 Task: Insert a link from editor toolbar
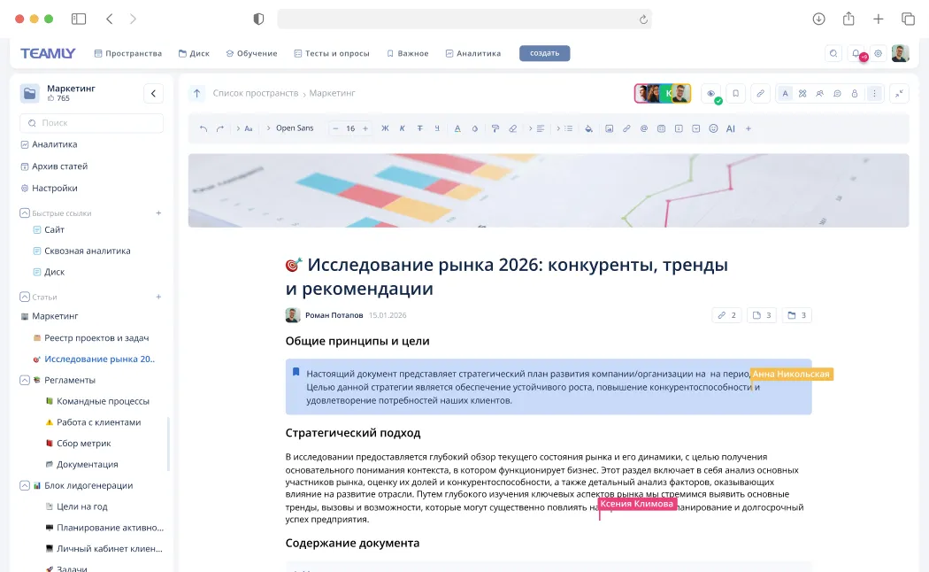pos(626,128)
